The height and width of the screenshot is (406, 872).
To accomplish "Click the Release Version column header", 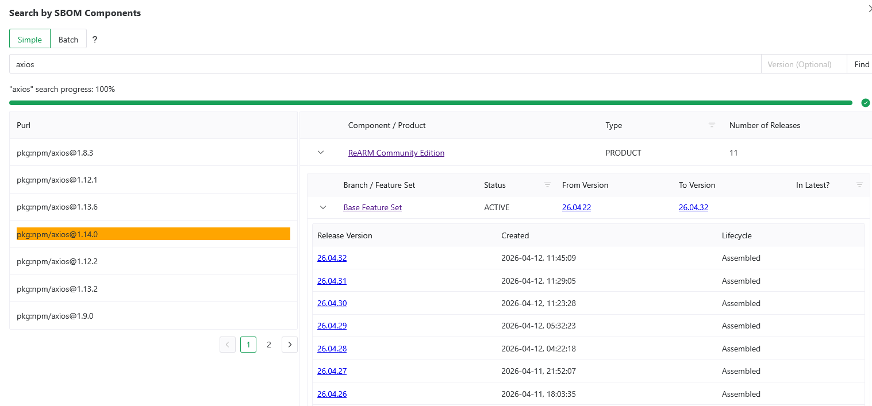I will (345, 235).
